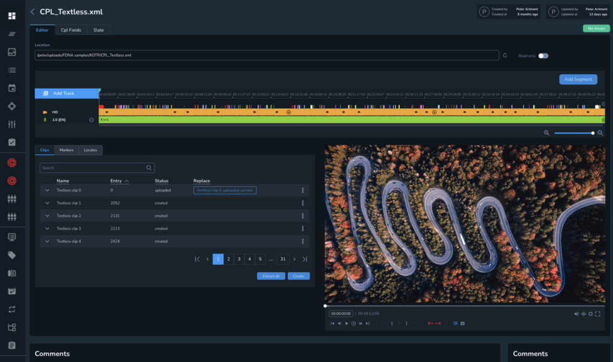The image size is (613, 362).
Task: Open the sliders/mixer icon in sidebar
Action: click(x=12, y=124)
